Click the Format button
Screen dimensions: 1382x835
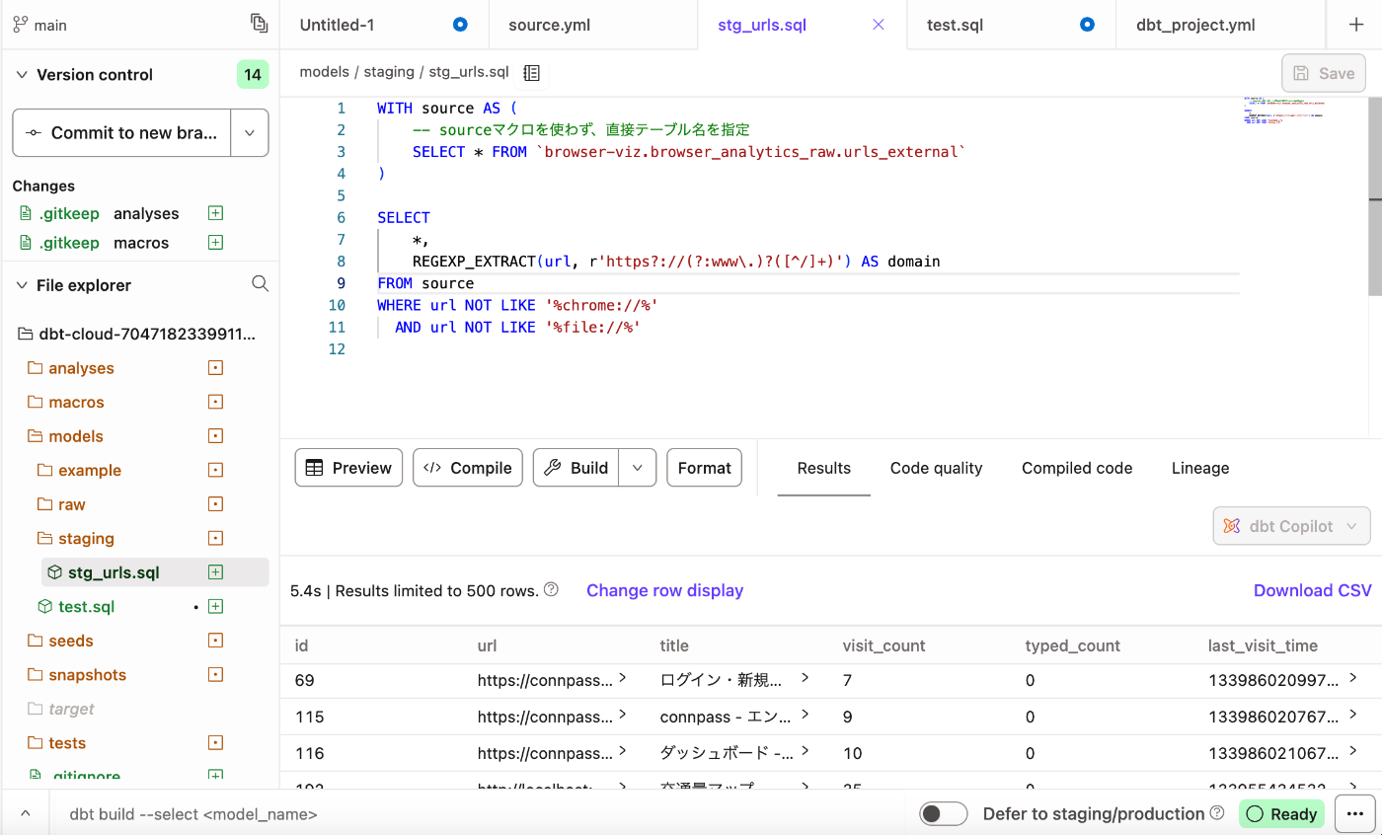[x=705, y=468]
